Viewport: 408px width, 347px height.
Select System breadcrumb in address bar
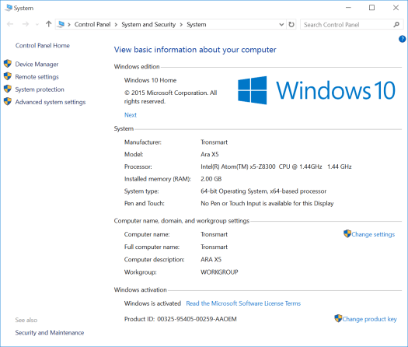(x=197, y=24)
